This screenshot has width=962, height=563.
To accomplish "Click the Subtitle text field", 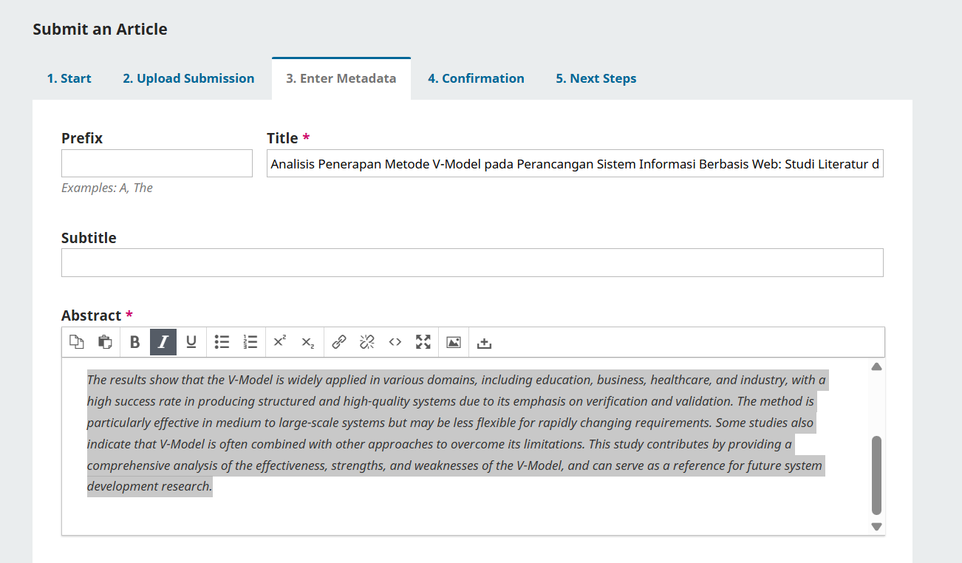I will click(472, 263).
